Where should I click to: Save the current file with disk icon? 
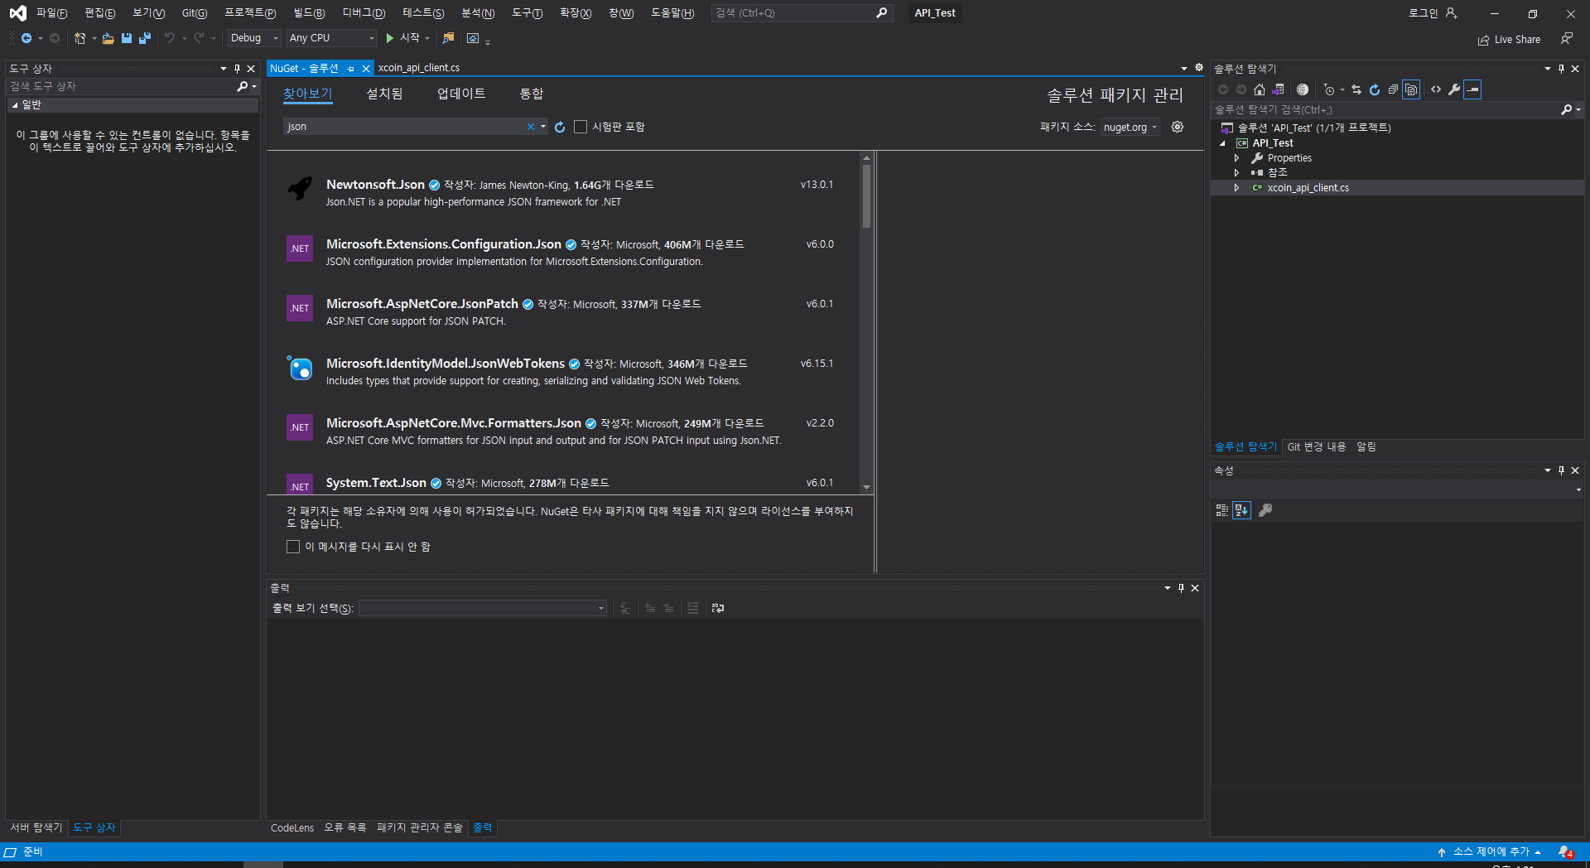point(127,38)
